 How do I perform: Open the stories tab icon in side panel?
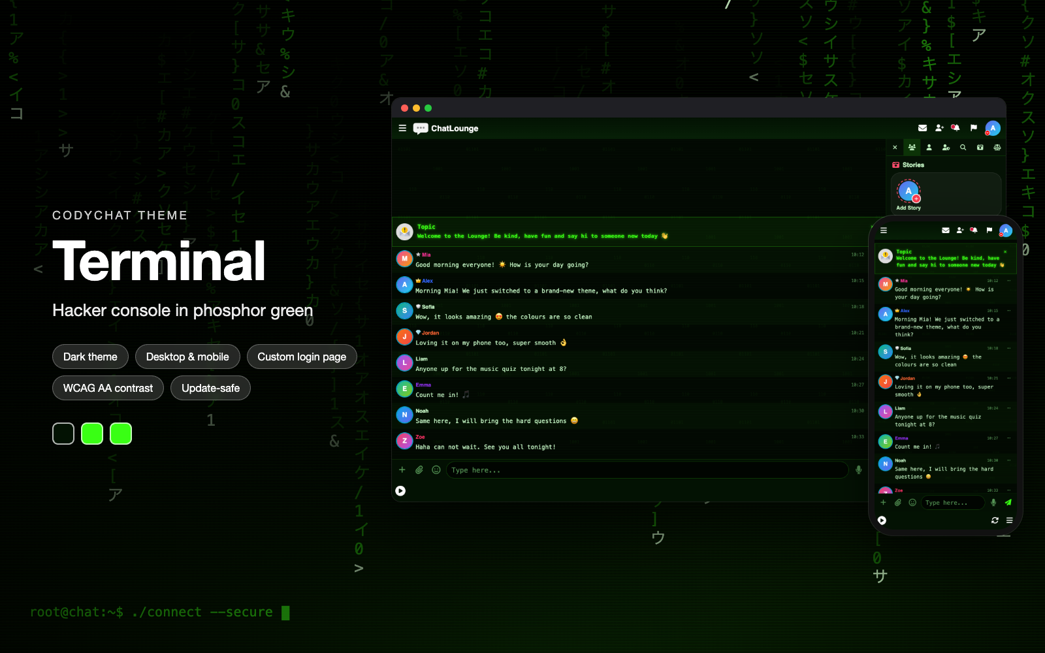click(980, 148)
